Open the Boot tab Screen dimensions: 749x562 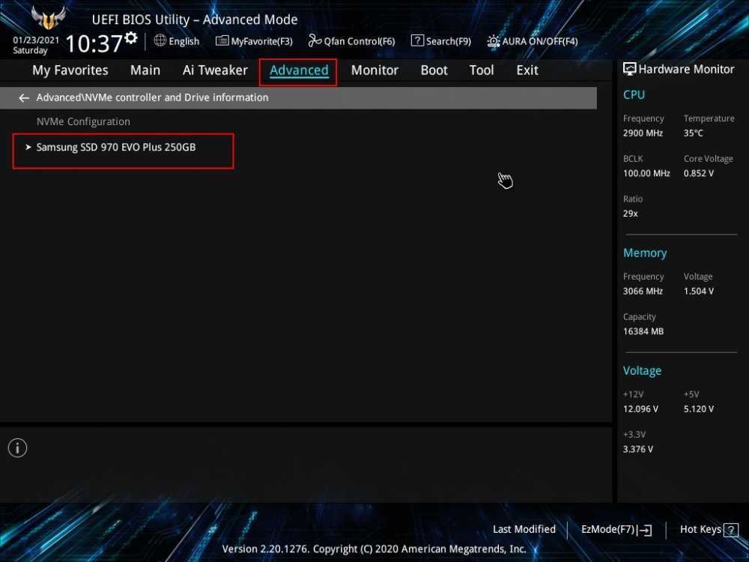tap(434, 70)
